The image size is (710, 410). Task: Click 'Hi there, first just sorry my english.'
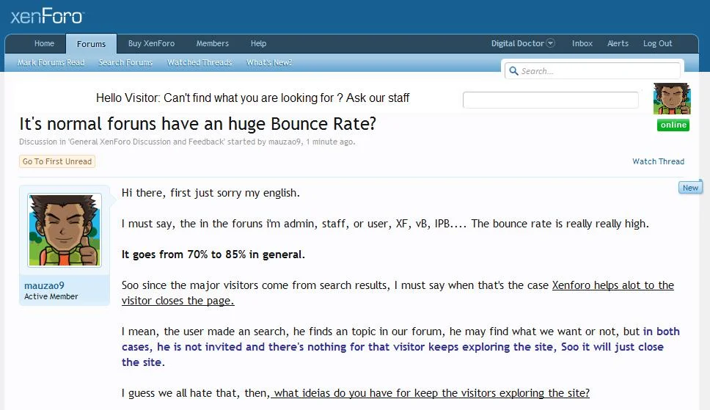(211, 193)
